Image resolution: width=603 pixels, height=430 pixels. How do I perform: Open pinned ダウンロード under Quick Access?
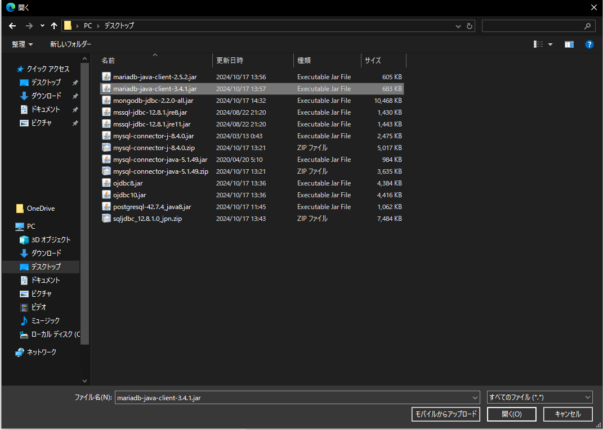[41, 96]
